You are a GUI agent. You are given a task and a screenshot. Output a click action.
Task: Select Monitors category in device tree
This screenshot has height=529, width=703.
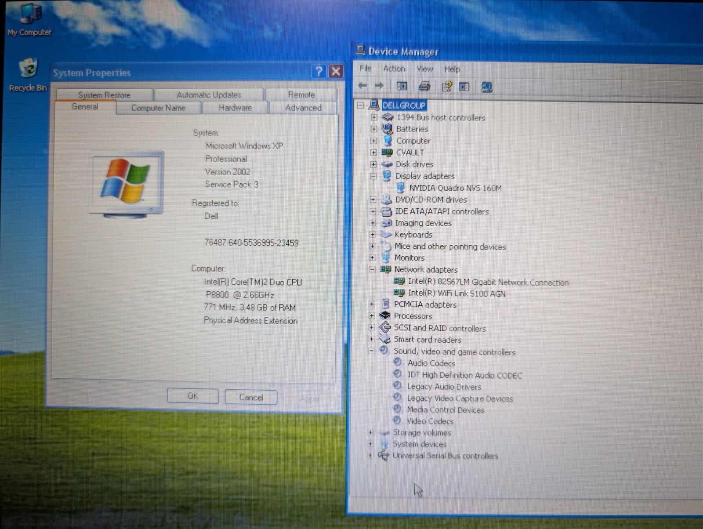409,258
